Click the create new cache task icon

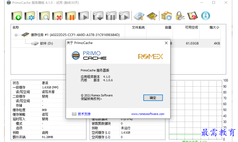coord(17,16)
